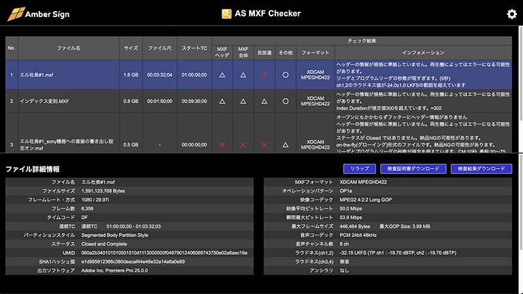
Task: Click 検査結果ダウンロード button
Action: tap(481, 169)
